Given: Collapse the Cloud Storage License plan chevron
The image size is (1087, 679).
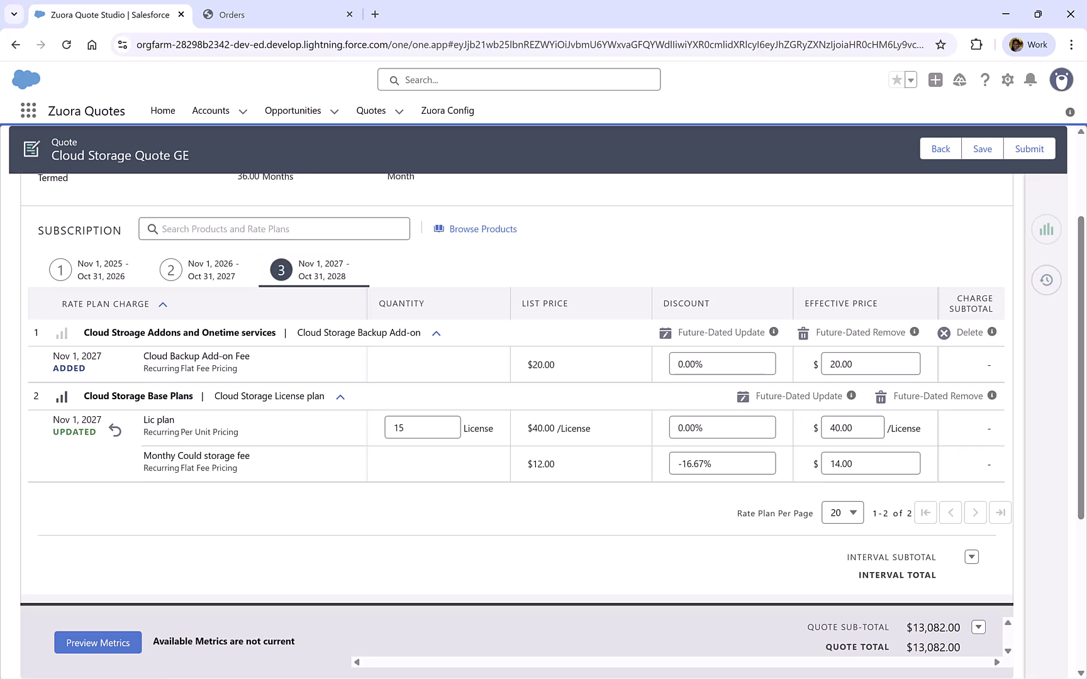Looking at the screenshot, I should click(340, 397).
